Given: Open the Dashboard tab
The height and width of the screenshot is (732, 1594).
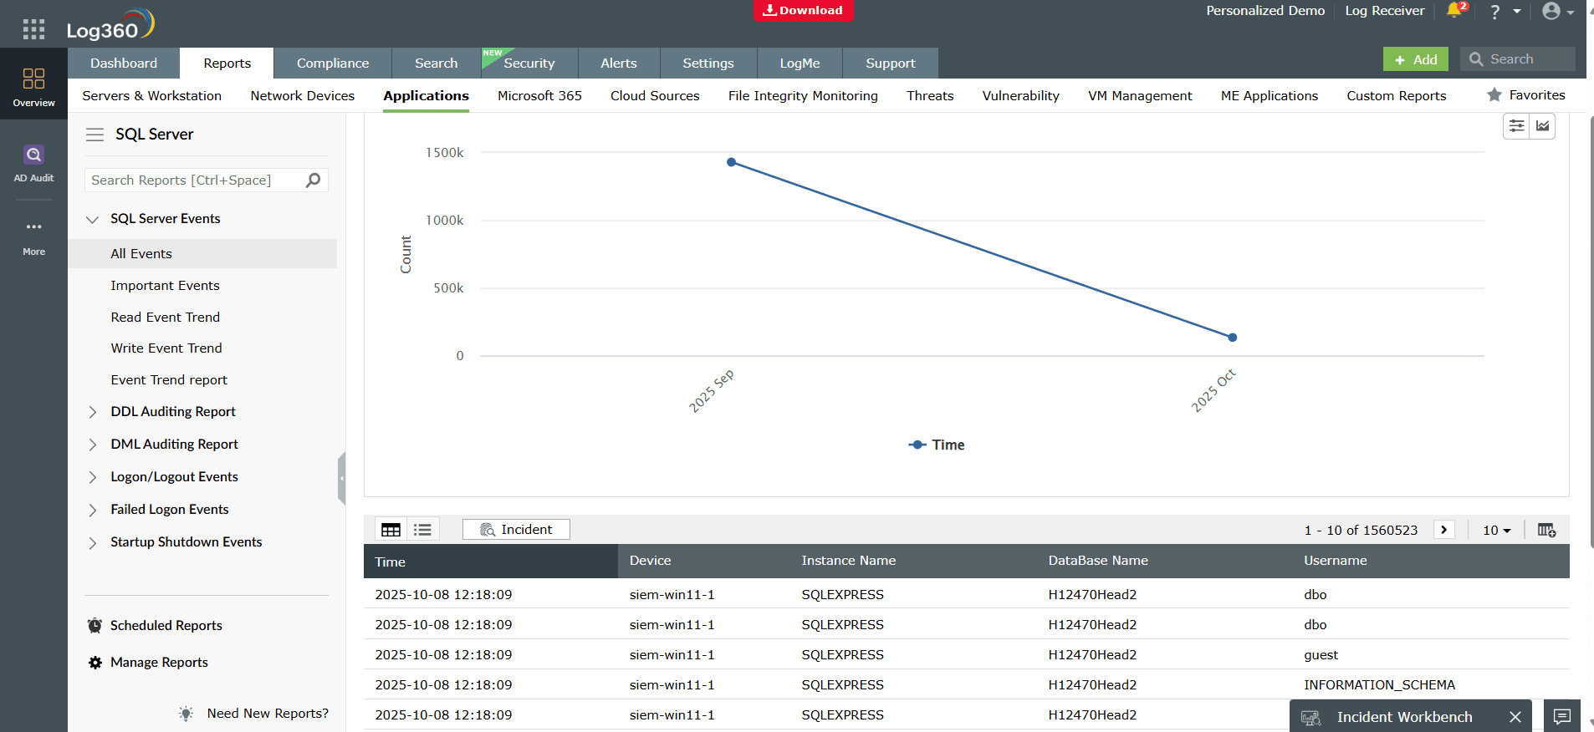Looking at the screenshot, I should [124, 63].
